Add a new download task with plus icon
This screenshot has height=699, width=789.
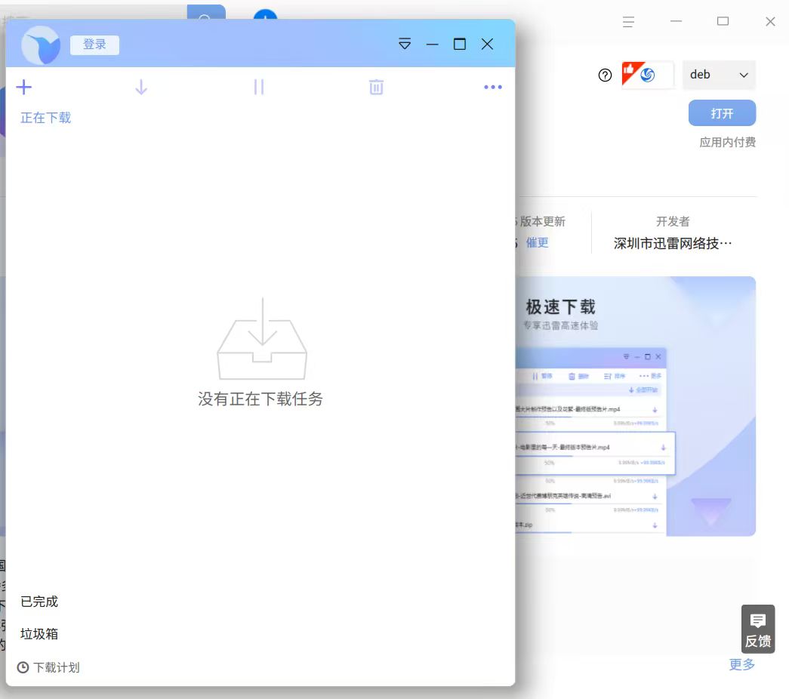23,87
